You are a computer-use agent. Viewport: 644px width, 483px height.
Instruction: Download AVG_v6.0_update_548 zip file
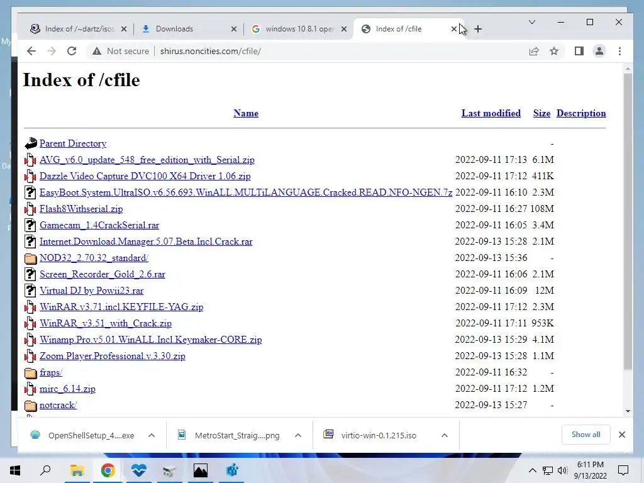pyautogui.click(x=147, y=160)
